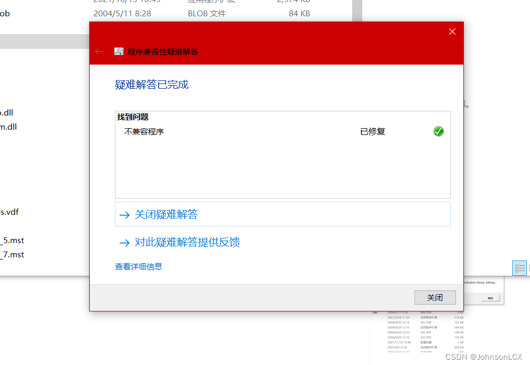Select the _5.mst file in Explorer
This screenshot has width=530, height=365.
pyautogui.click(x=12, y=241)
